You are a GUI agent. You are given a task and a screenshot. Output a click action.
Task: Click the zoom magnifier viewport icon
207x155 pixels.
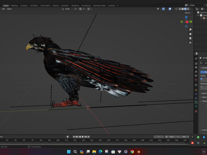coord(190,30)
